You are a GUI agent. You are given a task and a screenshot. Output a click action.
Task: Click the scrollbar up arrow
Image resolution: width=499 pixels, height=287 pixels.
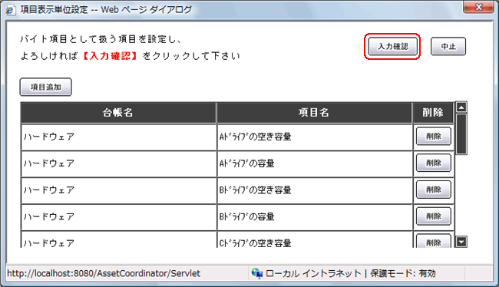(x=461, y=107)
